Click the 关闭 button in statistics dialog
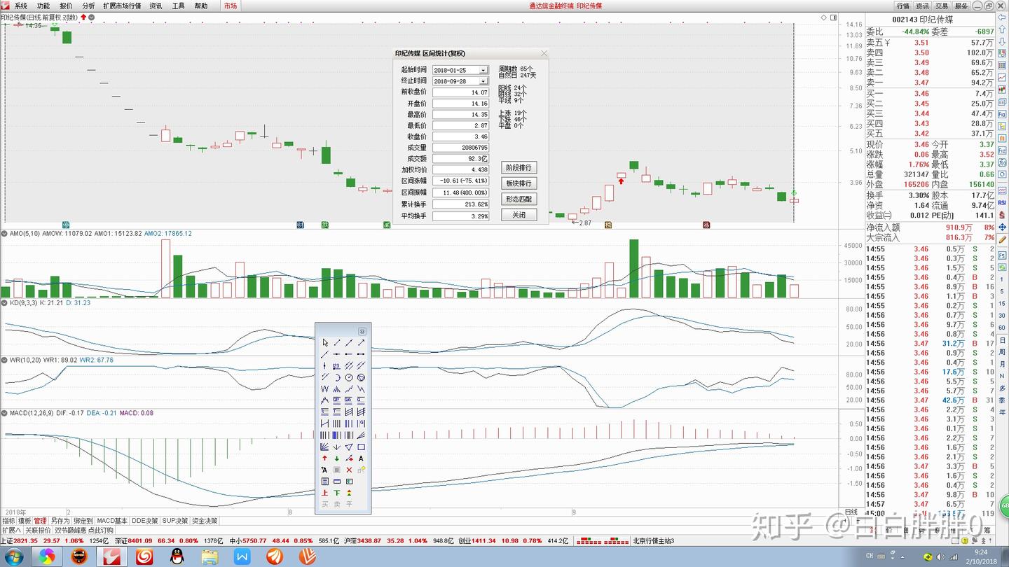This screenshot has width=1009, height=567. point(519,215)
